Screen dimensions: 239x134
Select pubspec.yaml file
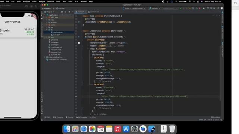[55, 52]
